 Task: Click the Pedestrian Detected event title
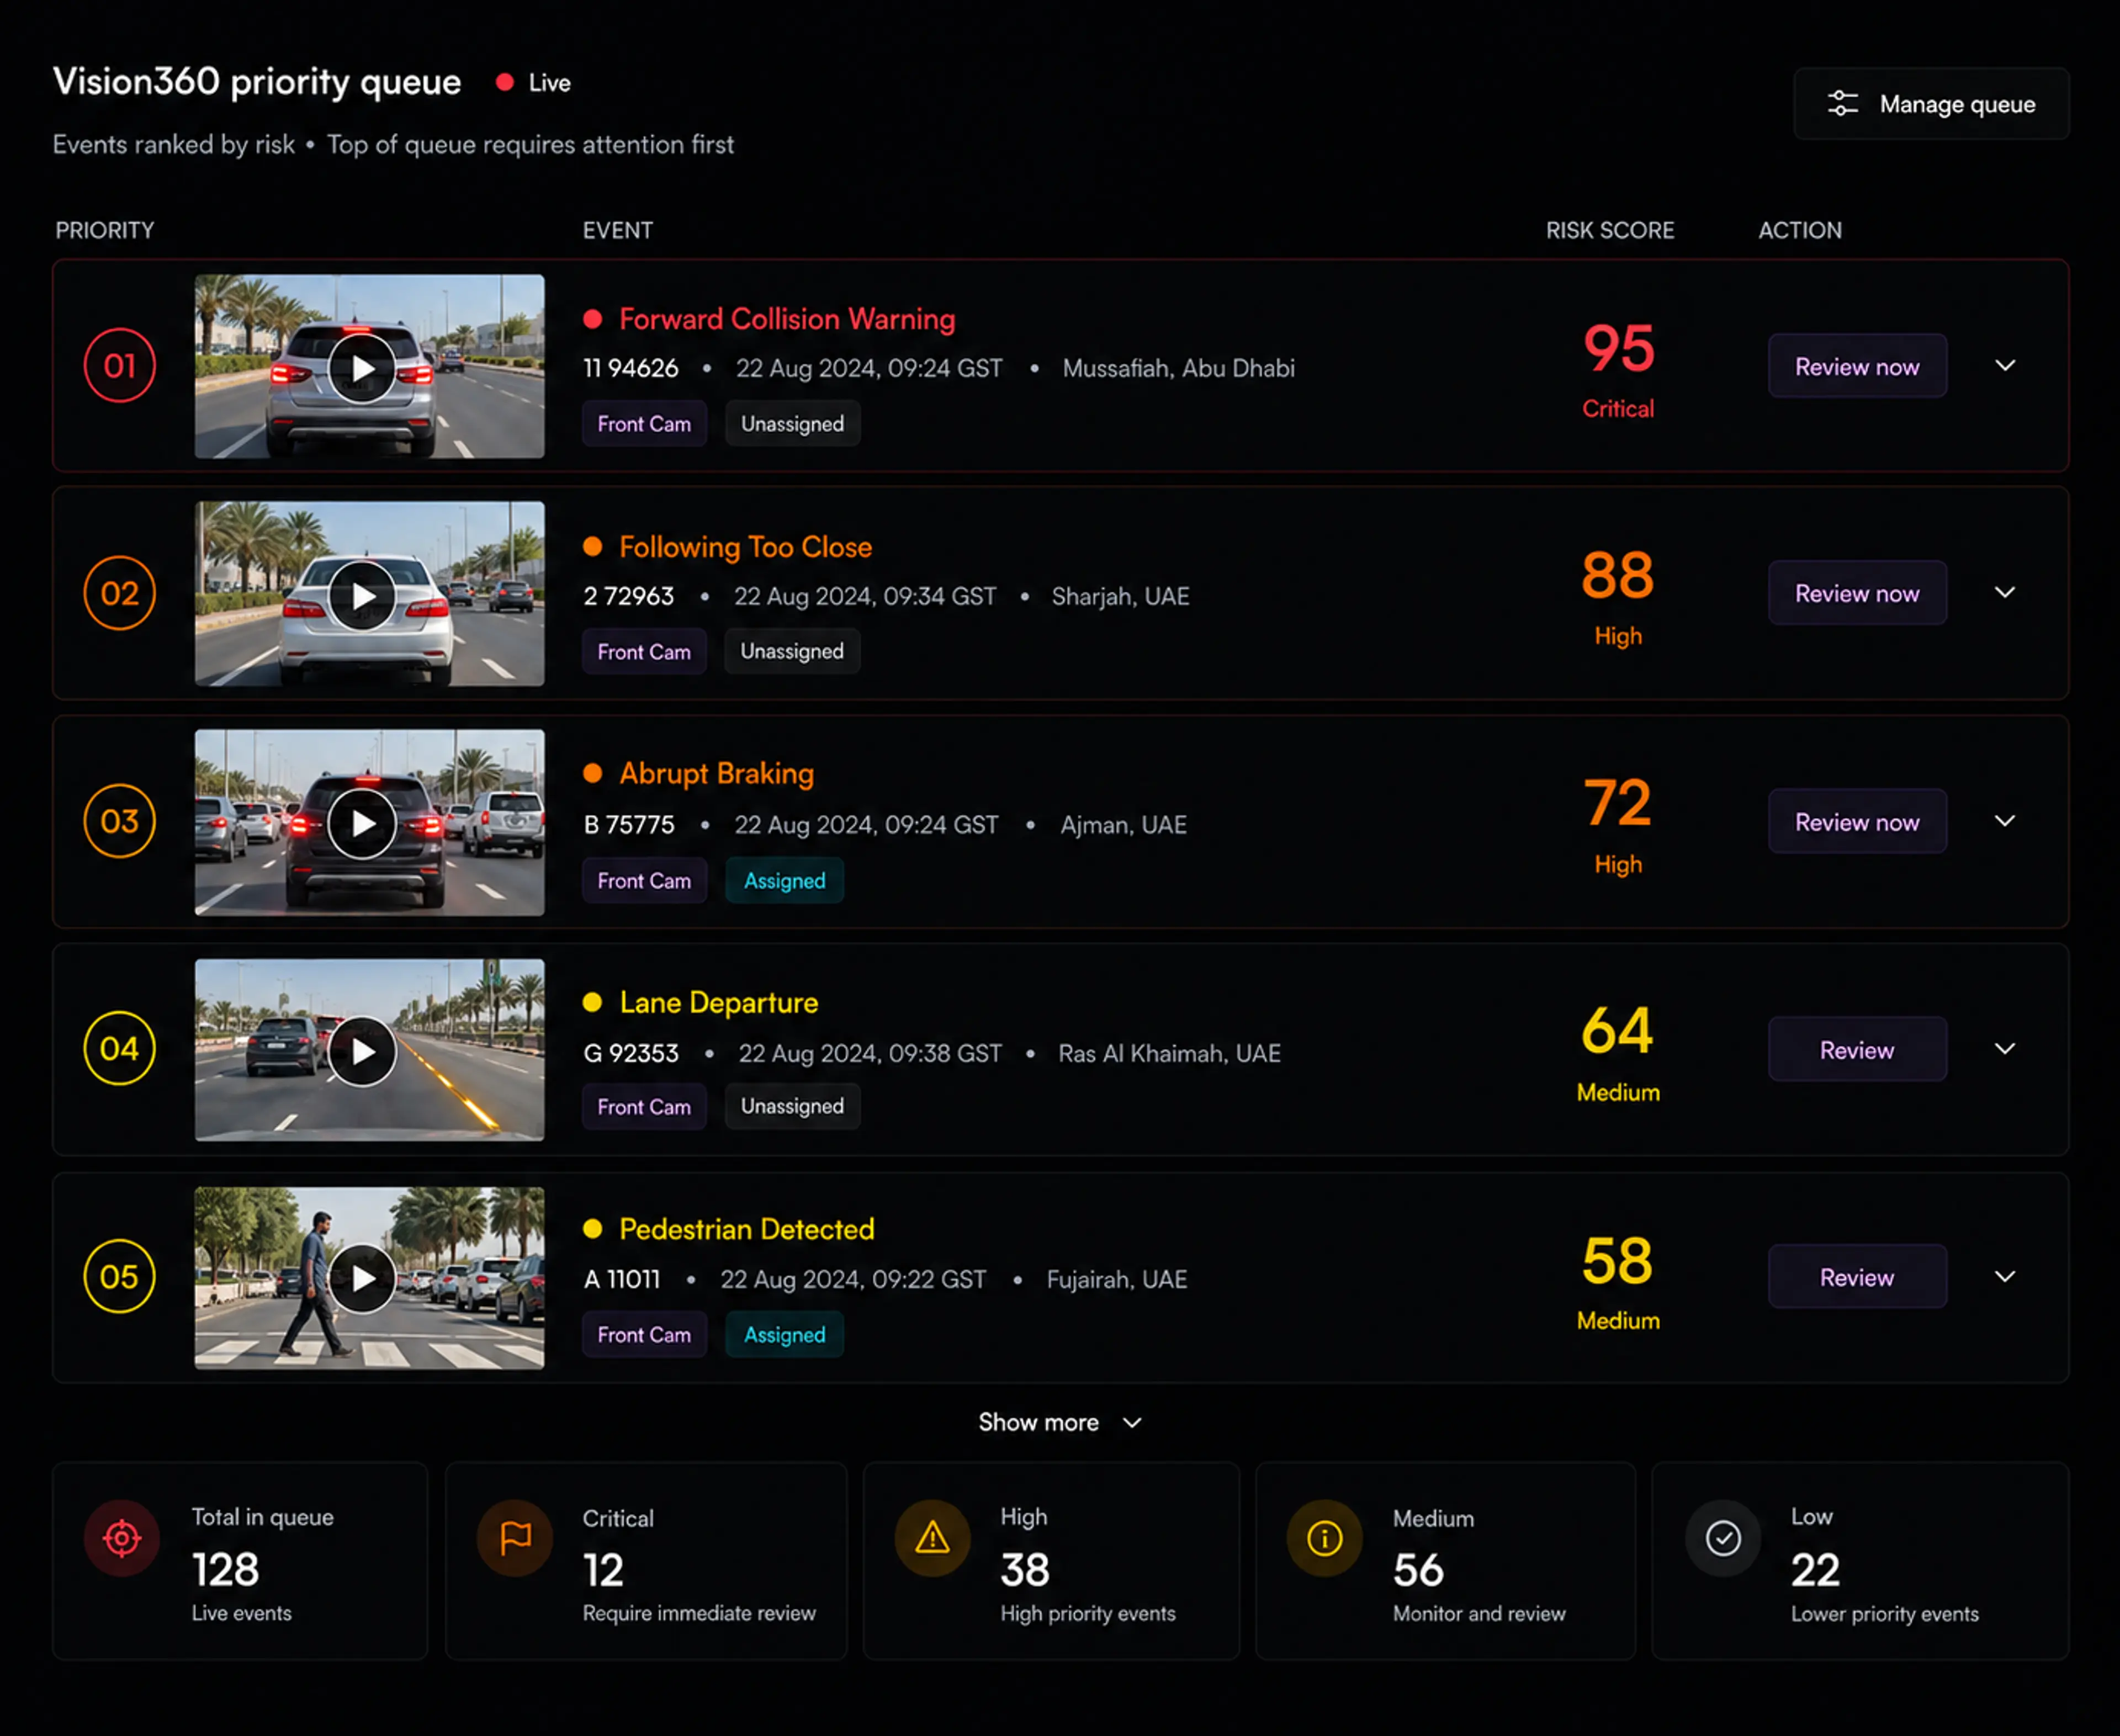(747, 1229)
